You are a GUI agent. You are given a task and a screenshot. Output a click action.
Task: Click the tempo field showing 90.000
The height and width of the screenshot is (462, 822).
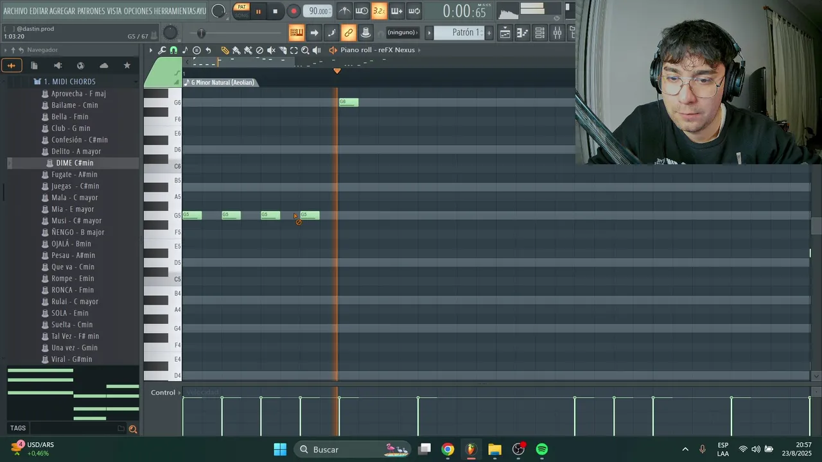point(318,11)
